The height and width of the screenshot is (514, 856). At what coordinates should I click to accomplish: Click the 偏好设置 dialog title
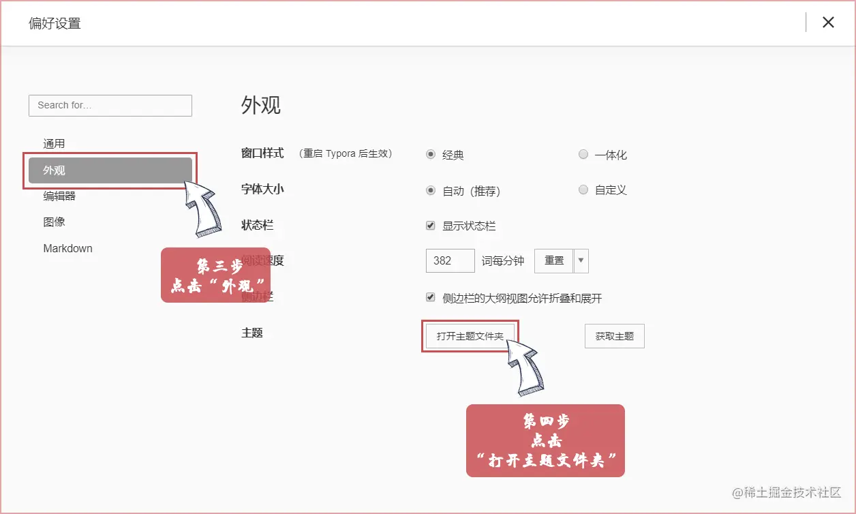point(55,23)
